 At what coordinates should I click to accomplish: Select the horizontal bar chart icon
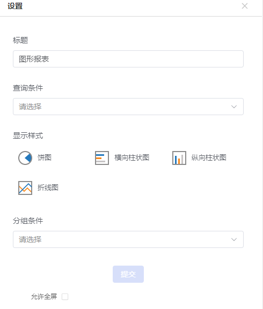[102, 158]
